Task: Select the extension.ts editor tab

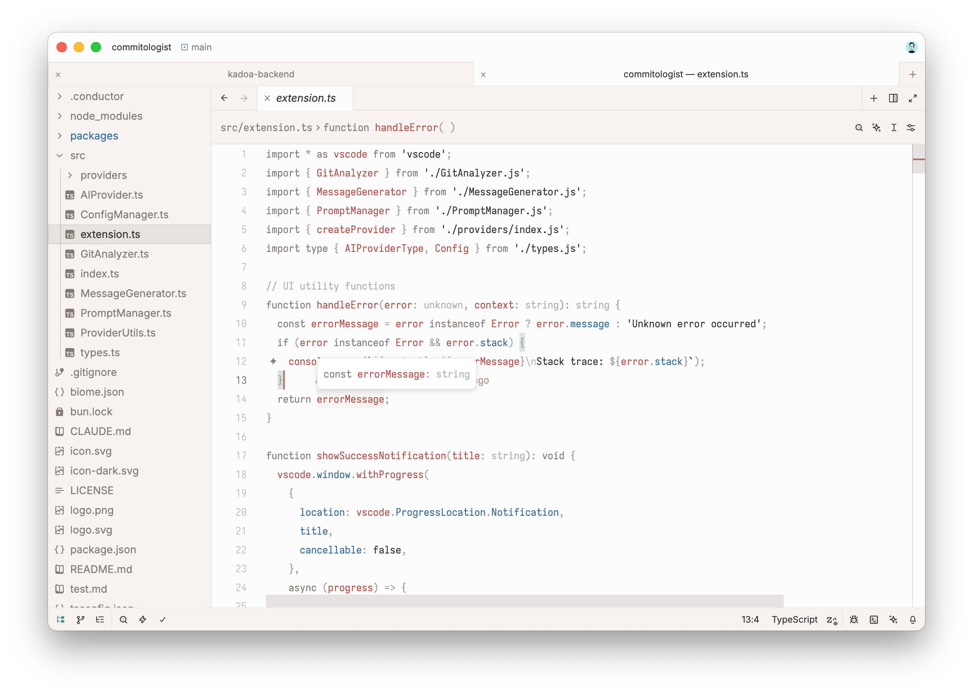Action: pos(306,98)
